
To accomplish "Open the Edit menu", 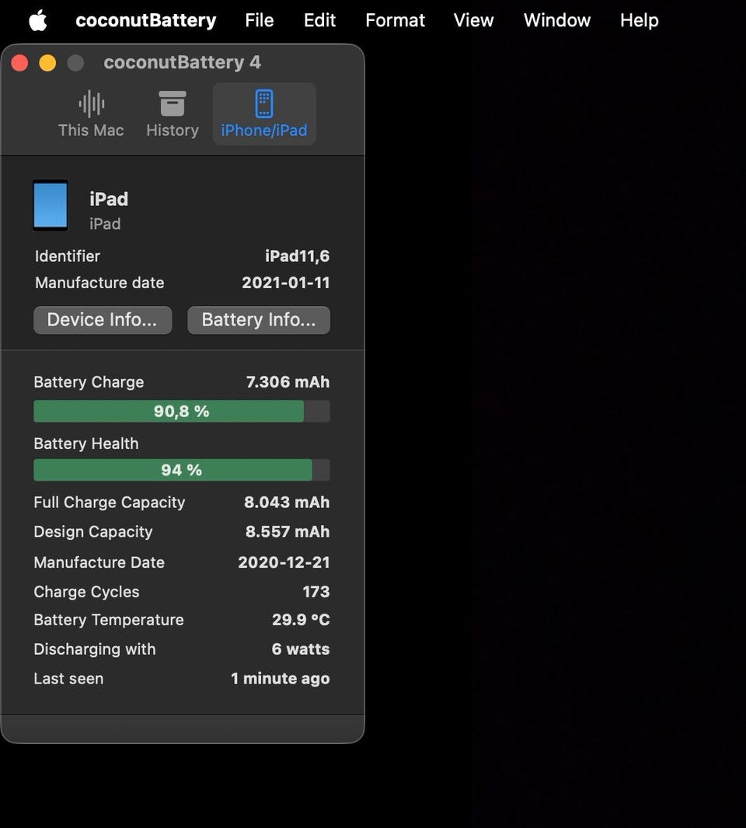I will [x=319, y=20].
